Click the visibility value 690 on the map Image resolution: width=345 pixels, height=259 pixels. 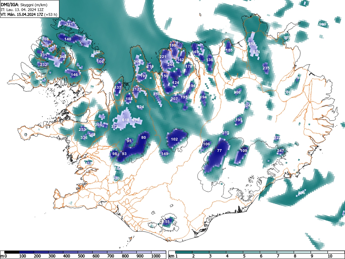pyautogui.click(x=136, y=120)
